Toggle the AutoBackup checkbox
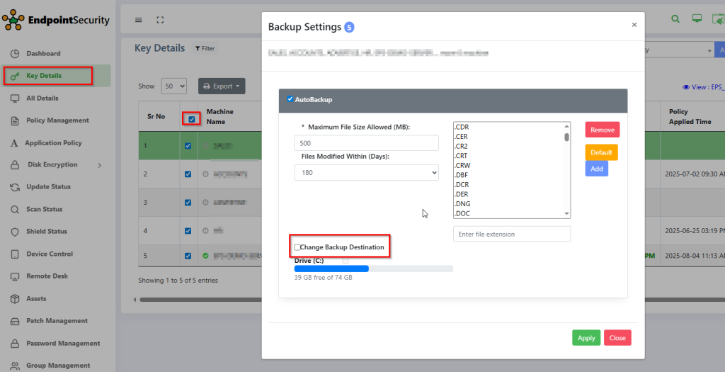Image resolution: width=725 pixels, height=372 pixels. coord(290,99)
